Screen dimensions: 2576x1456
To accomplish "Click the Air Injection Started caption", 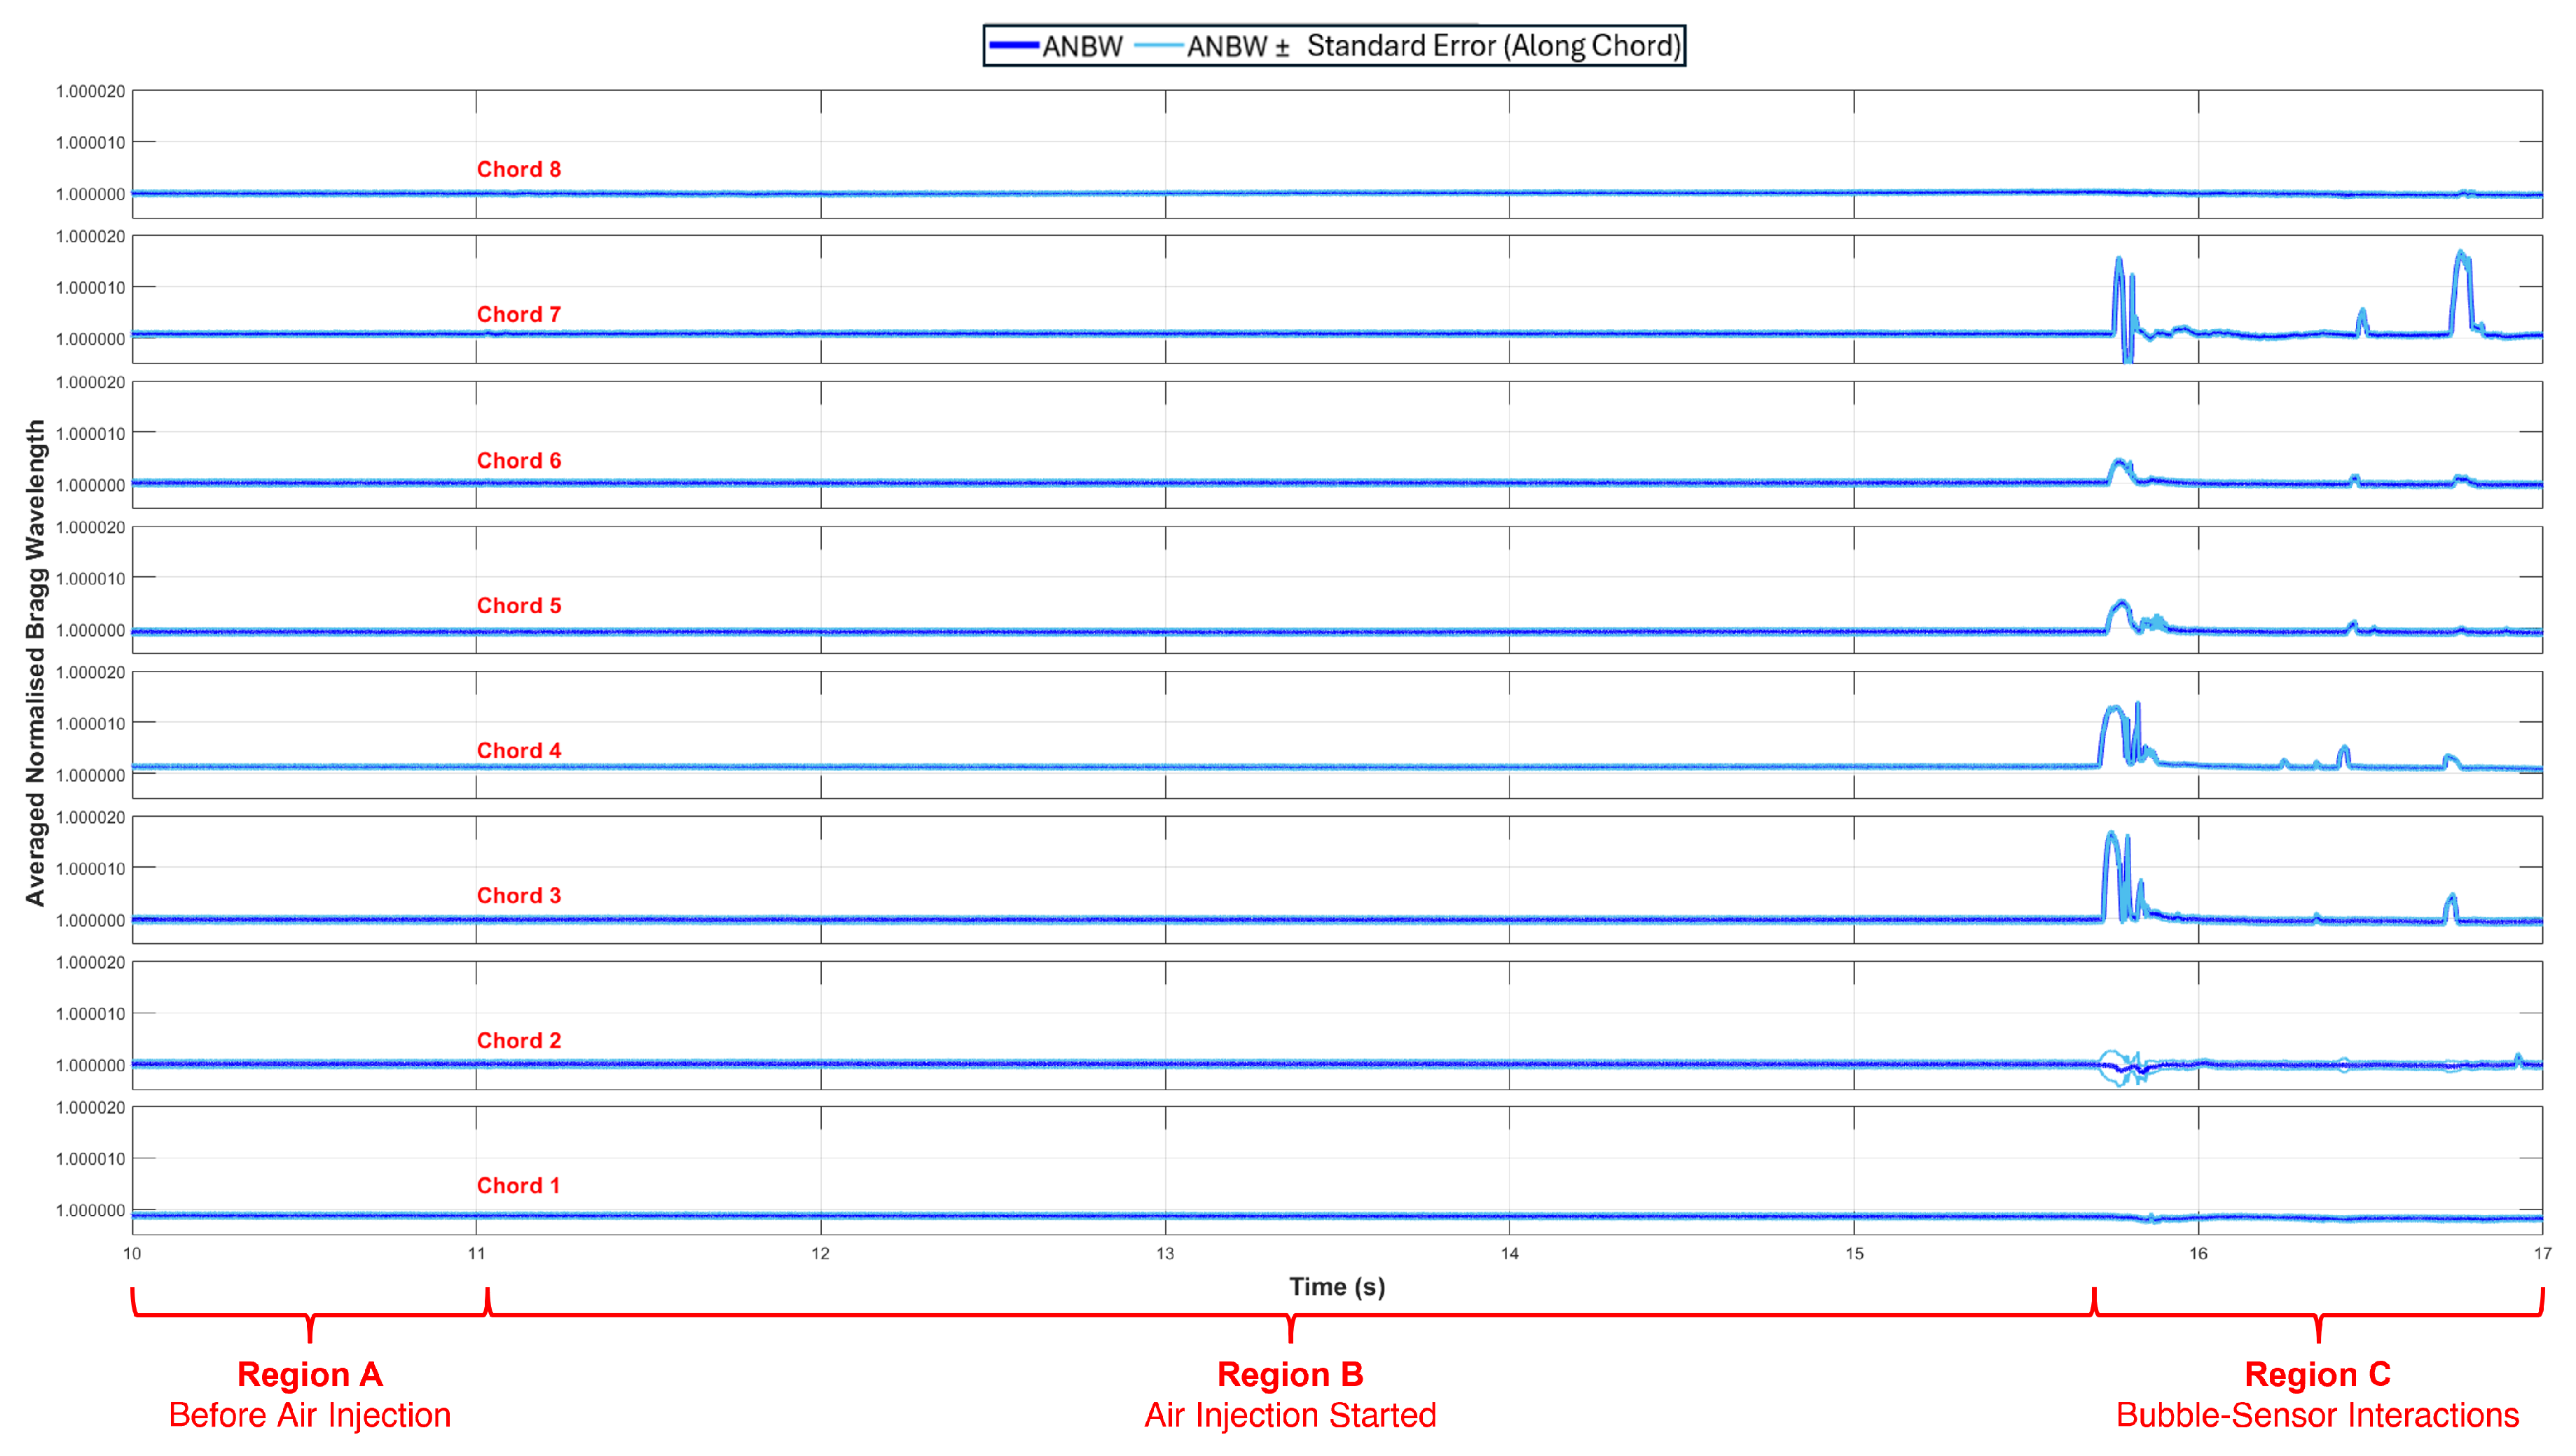I will click(1290, 1415).
